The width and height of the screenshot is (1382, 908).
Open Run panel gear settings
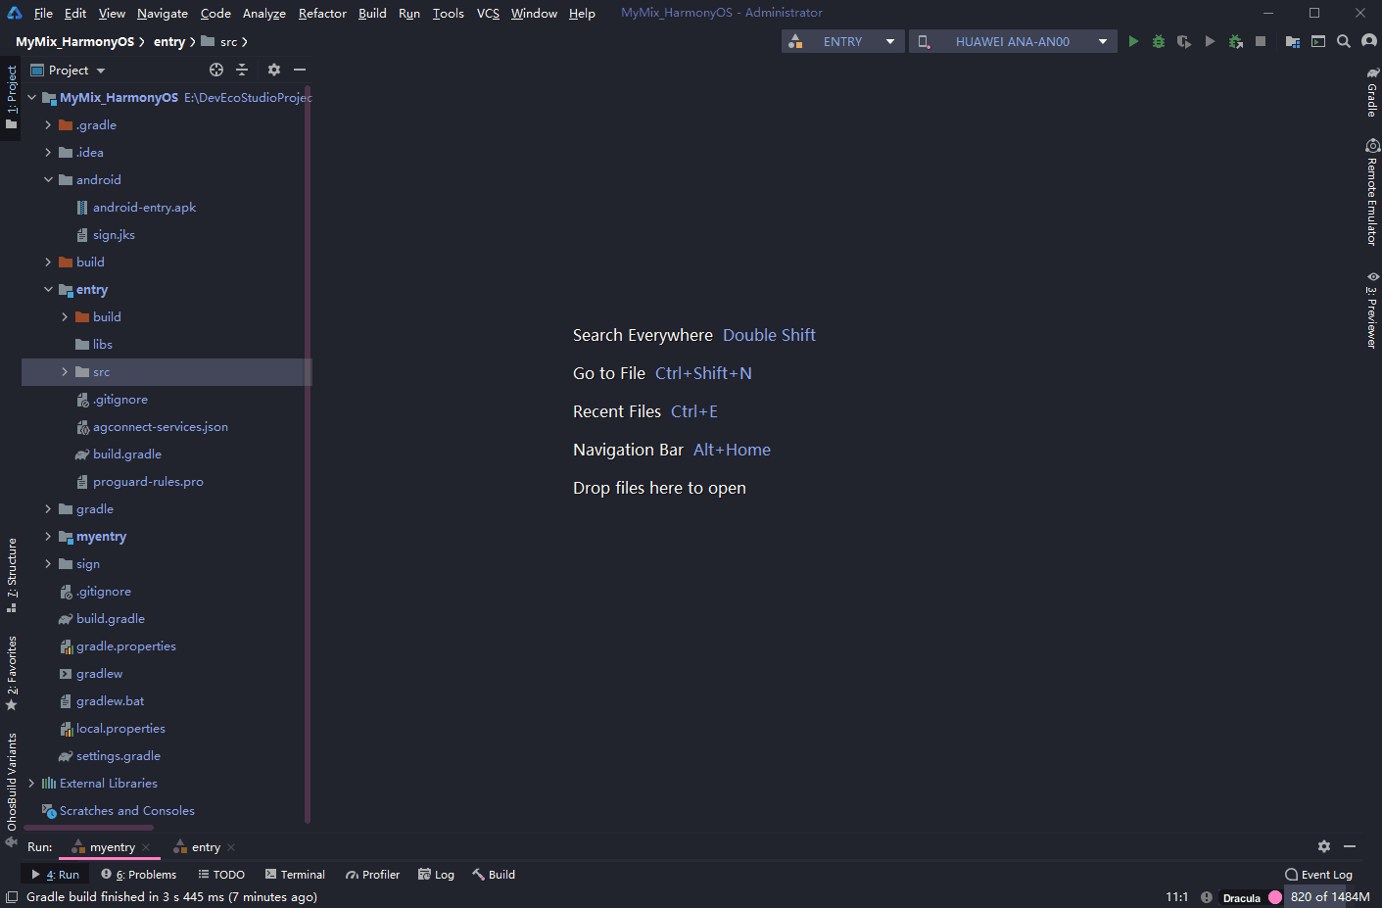[1324, 846]
